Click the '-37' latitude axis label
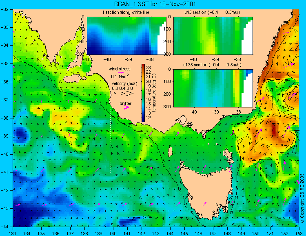 [x=5, y=100]
